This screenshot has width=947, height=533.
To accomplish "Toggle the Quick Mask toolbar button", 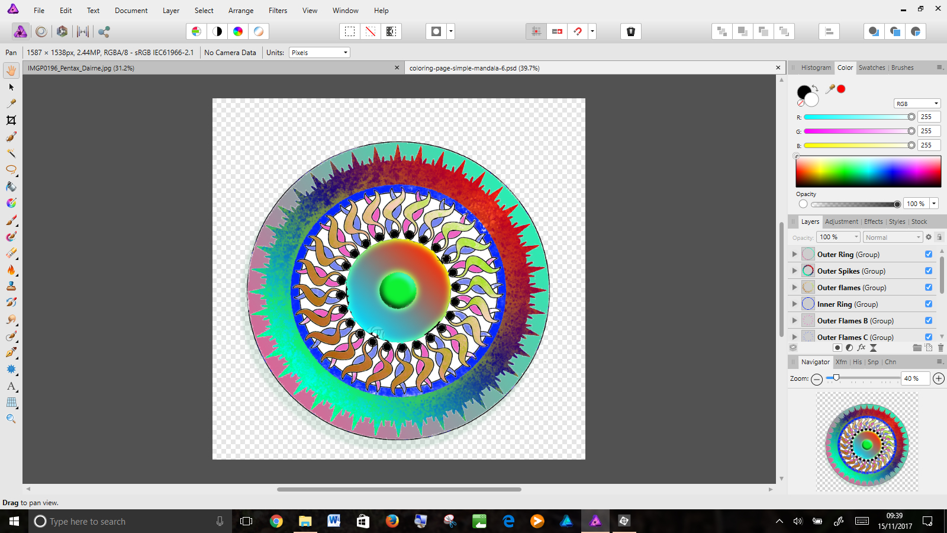I will (x=436, y=31).
